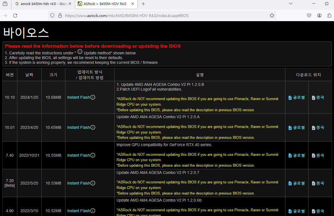Click the size cell 10.68MB
The width and height of the screenshot is (334, 216).
(53, 97)
